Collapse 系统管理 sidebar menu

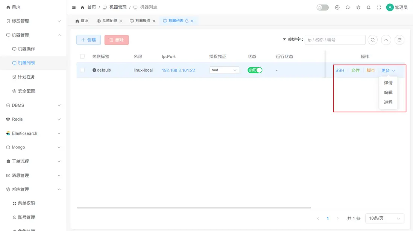coord(33,189)
